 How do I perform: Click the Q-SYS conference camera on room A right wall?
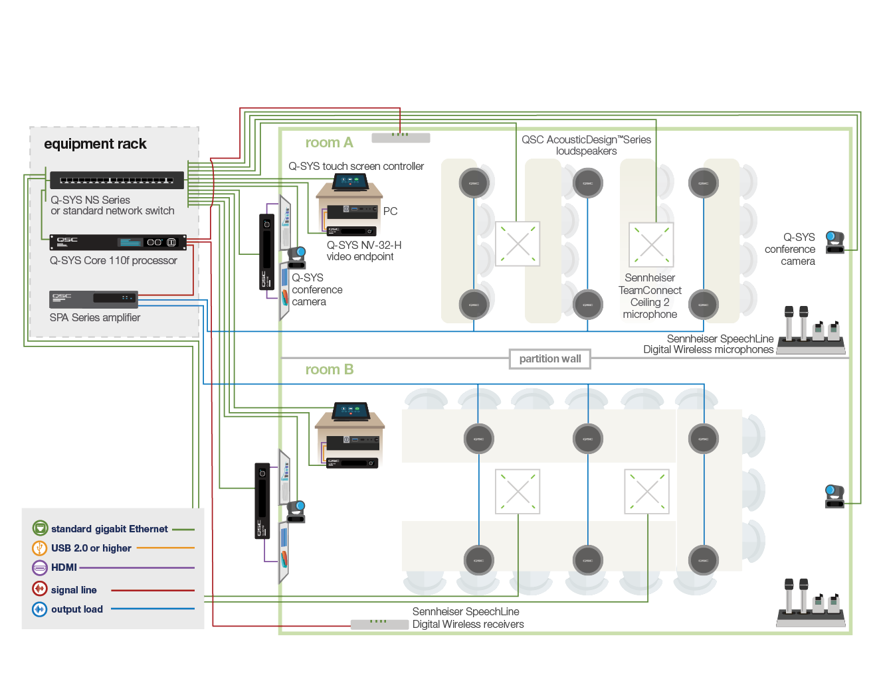pyautogui.click(x=834, y=242)
